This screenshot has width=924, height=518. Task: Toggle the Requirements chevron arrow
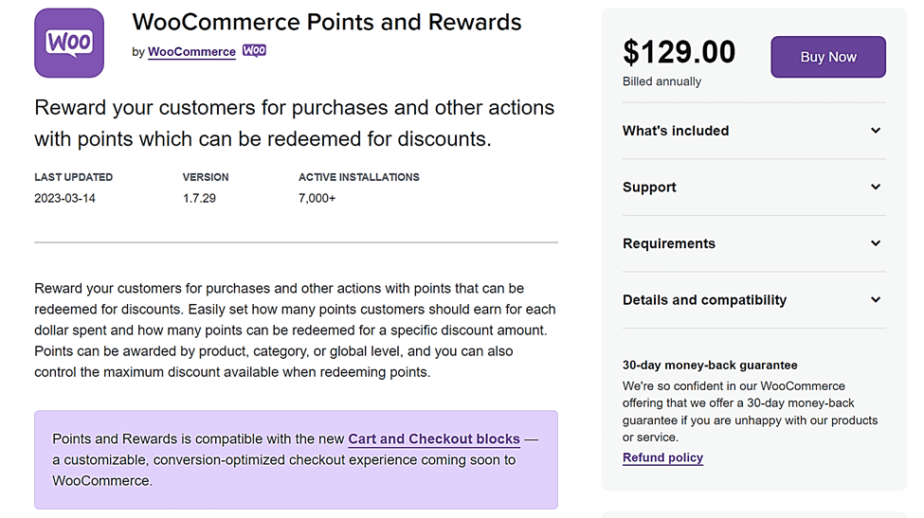(876, 243)
